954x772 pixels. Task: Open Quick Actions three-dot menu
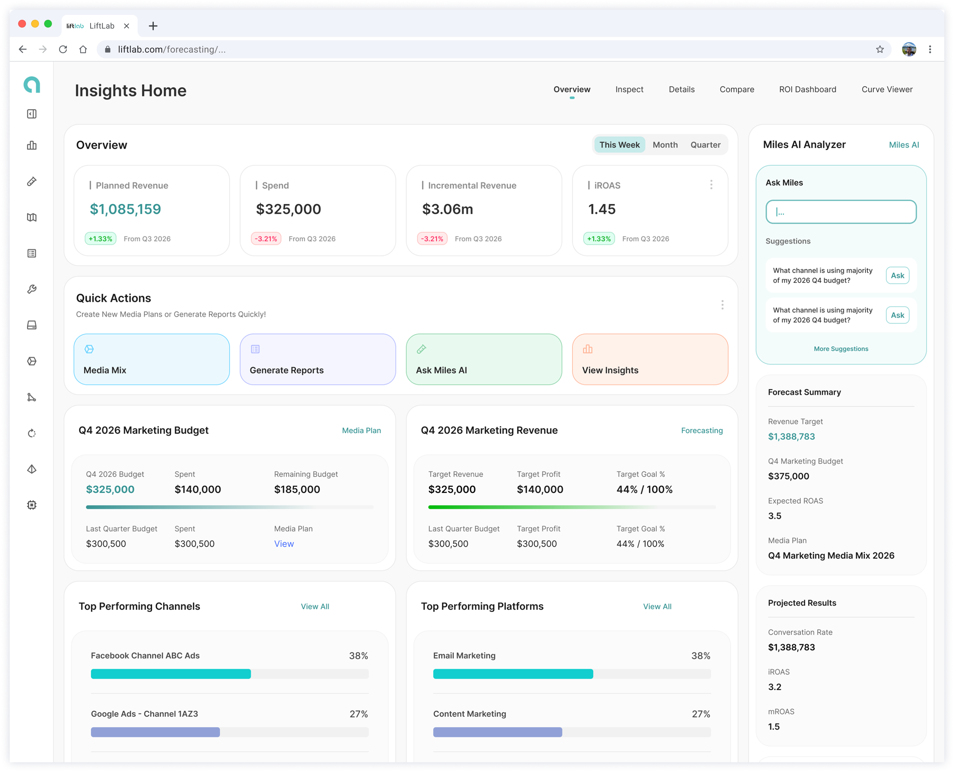click(722, 305)
